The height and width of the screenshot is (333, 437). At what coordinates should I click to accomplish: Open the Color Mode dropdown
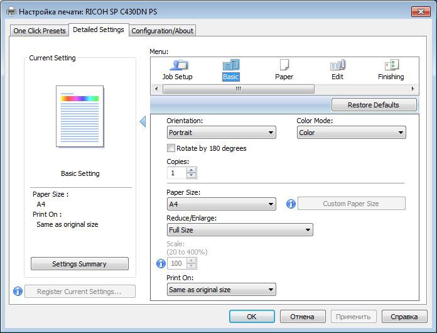351,133
